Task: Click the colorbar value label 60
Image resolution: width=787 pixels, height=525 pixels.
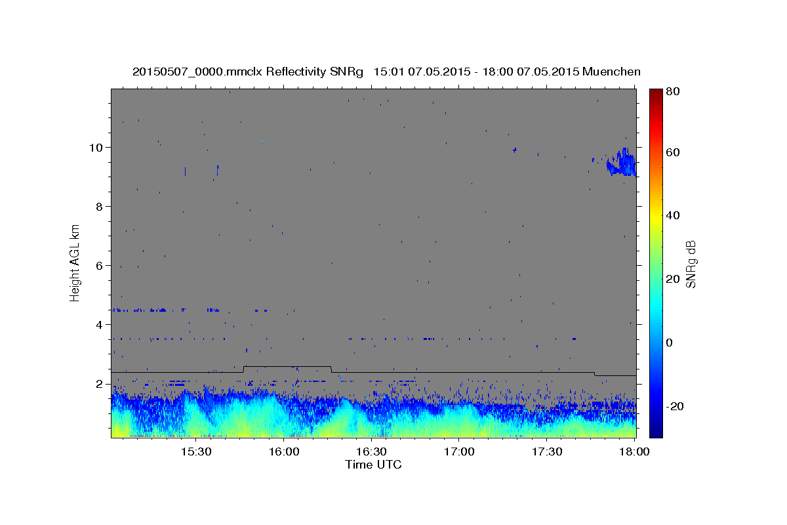Action: (674, 152)
